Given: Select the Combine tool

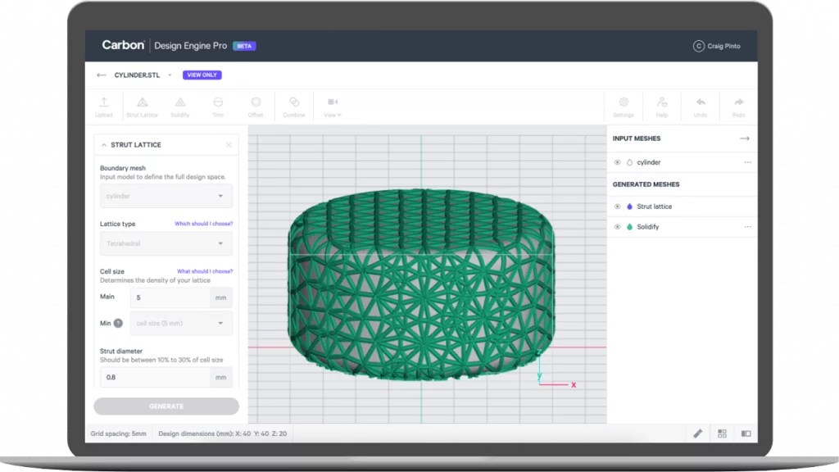Looking at the screenshot, I should (294, 107).
